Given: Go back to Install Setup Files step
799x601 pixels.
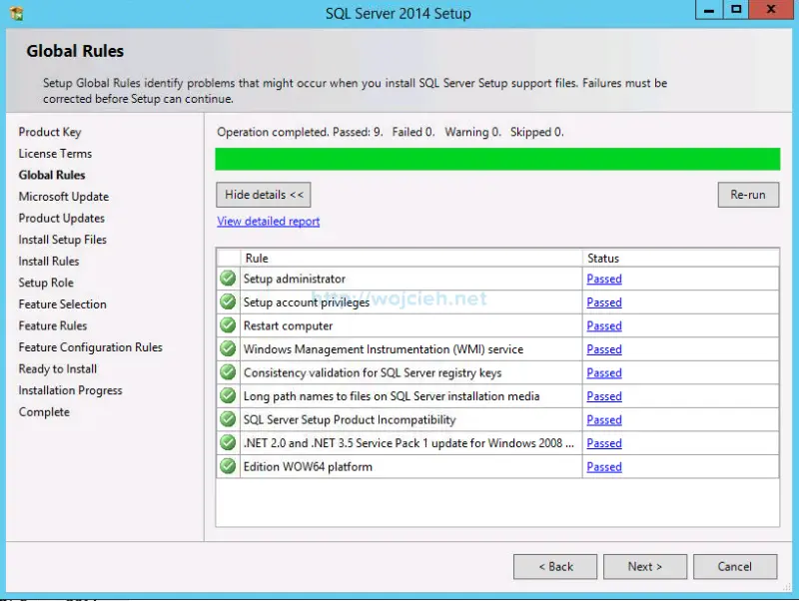Looking at the screenshot, I should point(62,239).
